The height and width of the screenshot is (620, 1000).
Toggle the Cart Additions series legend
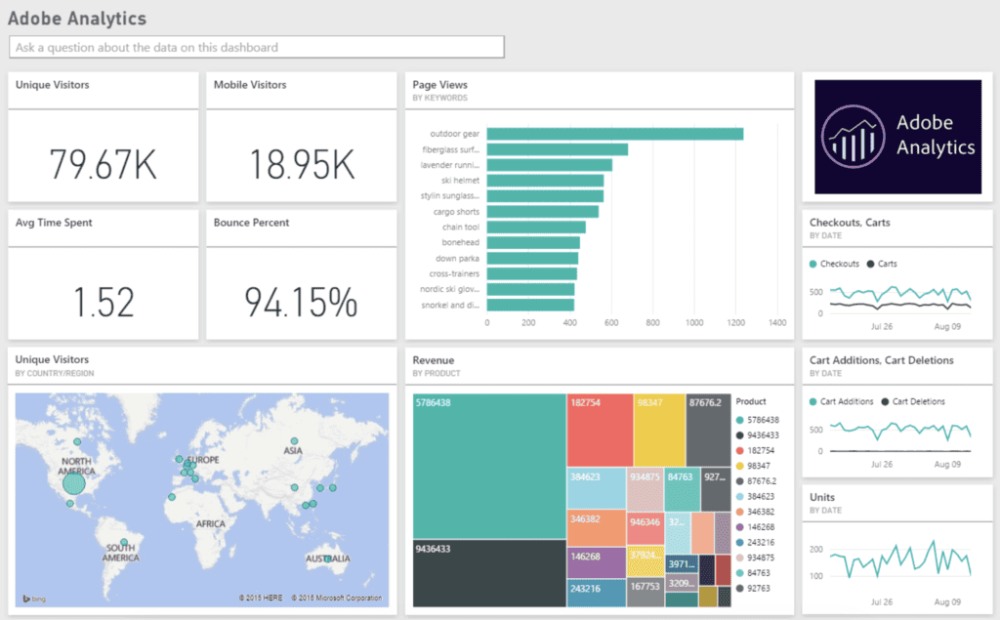pos(812,400)
